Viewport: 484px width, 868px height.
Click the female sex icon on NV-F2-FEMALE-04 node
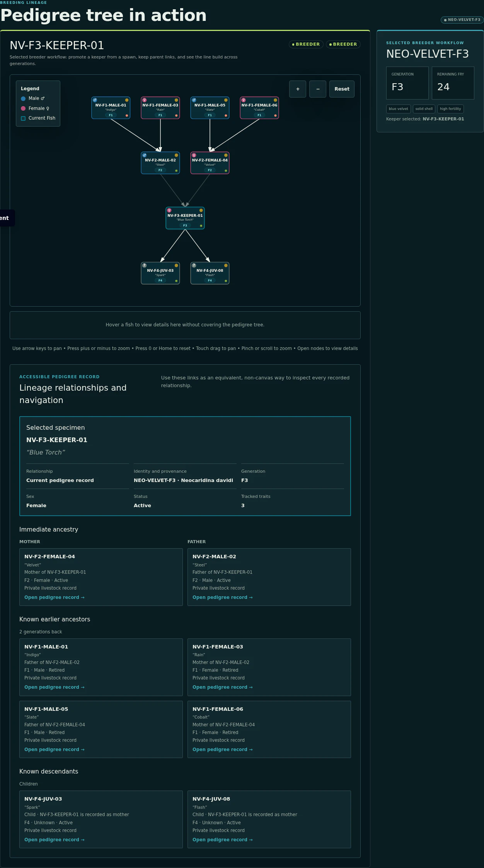194,155
